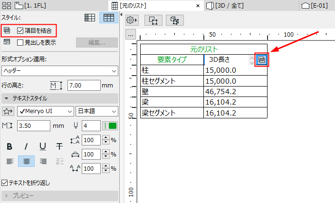Align text to the right
335x203 pixels.
pos(43,161)
